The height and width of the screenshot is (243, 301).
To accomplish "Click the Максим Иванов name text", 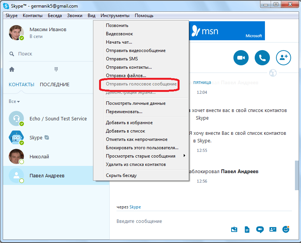I will [x=48, y=29].
